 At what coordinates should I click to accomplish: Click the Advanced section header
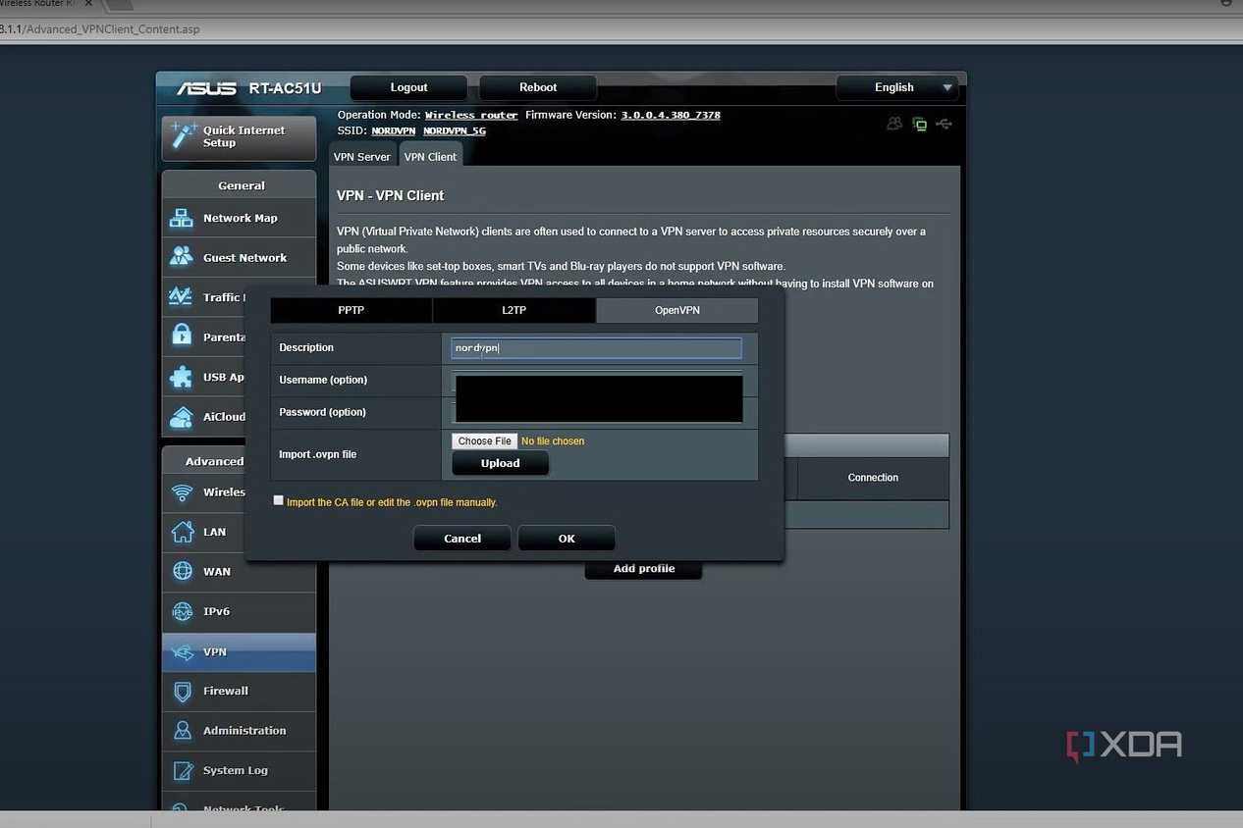pos(214,461)
